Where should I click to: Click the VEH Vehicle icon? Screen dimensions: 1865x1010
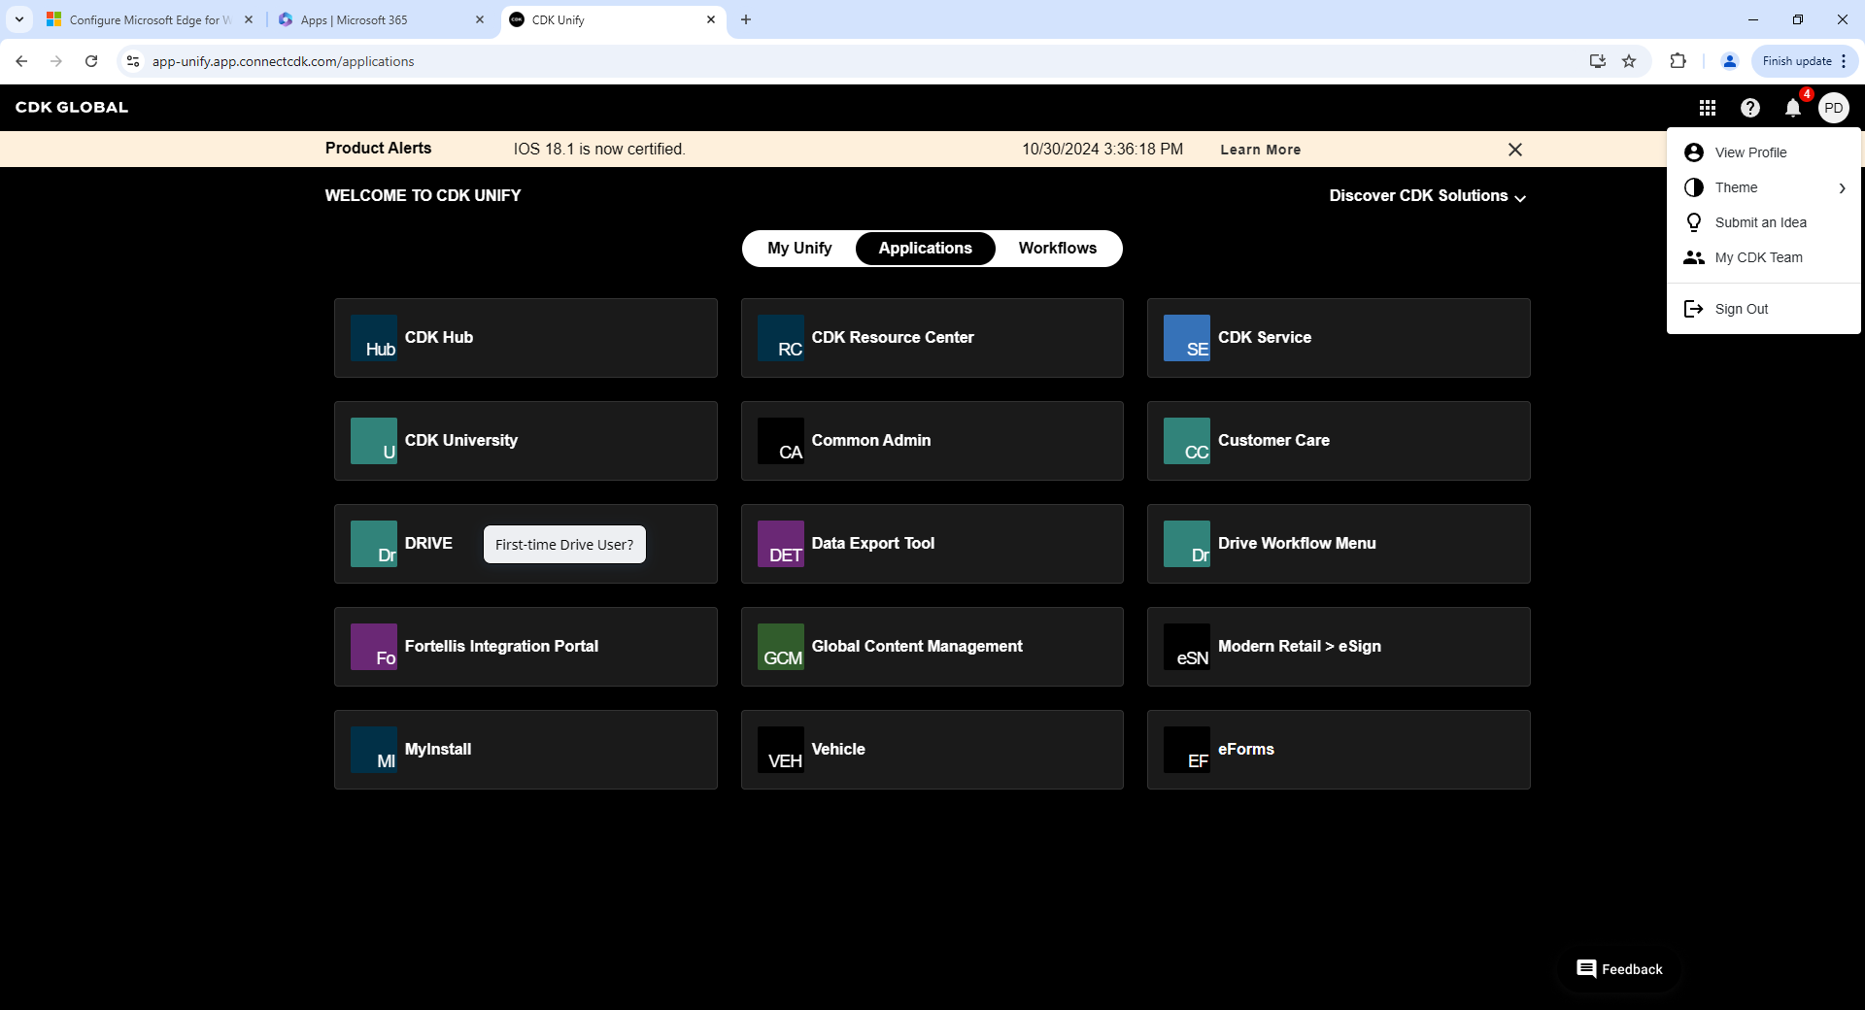(781, 750)
